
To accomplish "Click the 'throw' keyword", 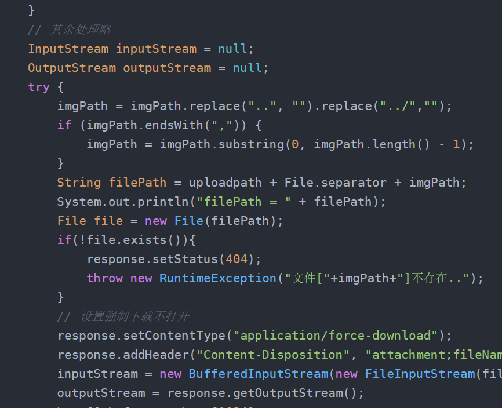I will 105,278.
